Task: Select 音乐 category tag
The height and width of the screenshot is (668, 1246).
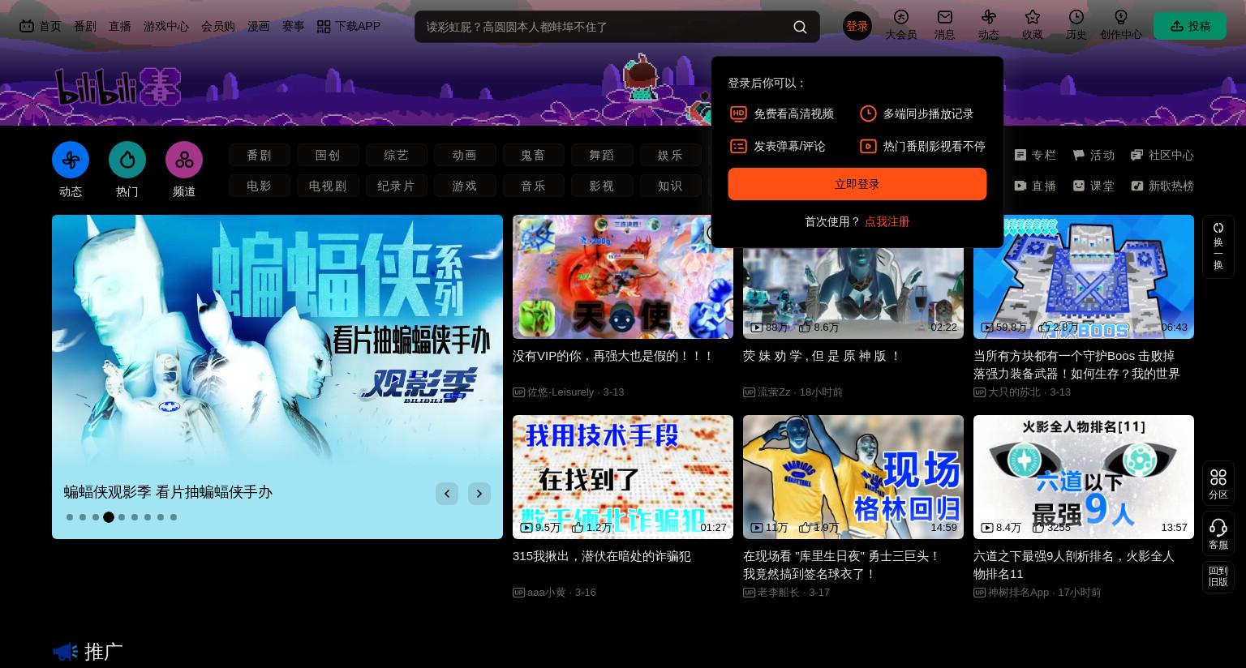Action: point(533,186)
